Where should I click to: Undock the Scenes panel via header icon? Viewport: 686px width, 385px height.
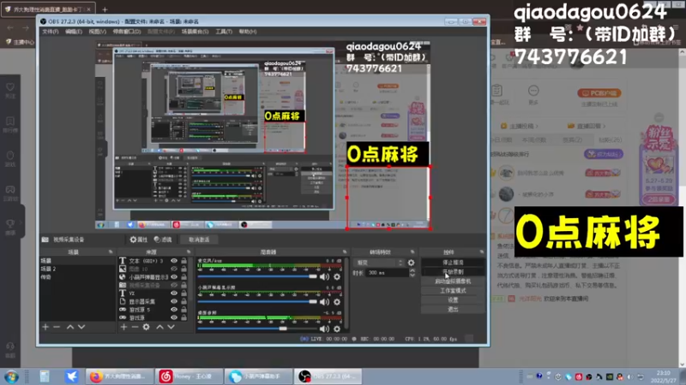pos(111,252)
